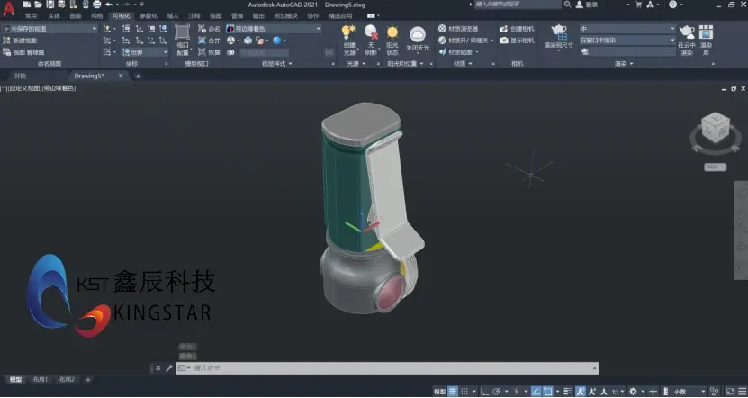Open the unsaved view dropdown
The height and width of the screenshot is (398, 748).
pos(50,29)
